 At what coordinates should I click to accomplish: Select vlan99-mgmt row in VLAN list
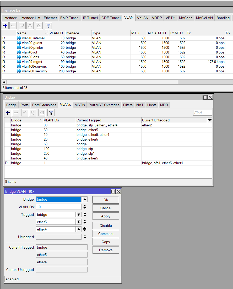[x=117, y=62]
